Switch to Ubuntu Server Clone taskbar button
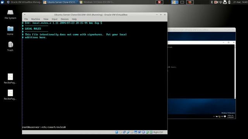Viewport: 248px width, 139px height. (x=61, y=2)
